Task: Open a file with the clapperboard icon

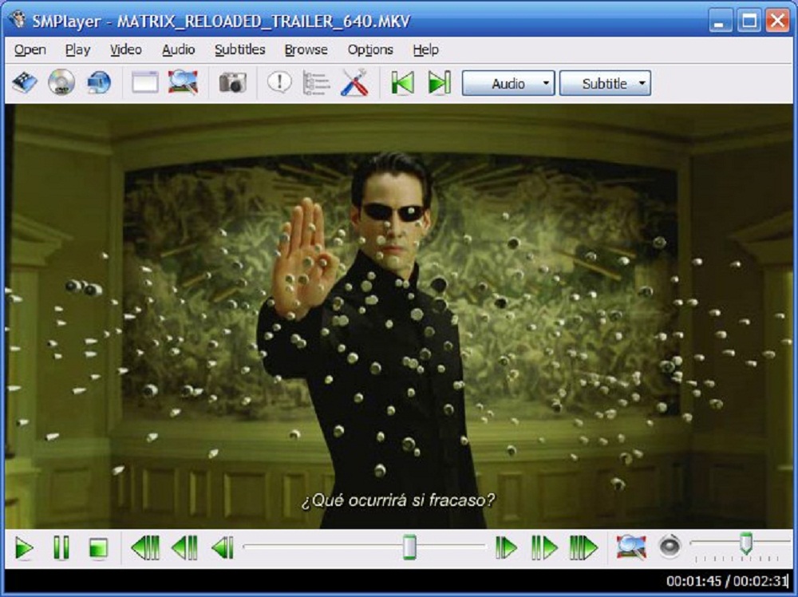Action: tap(25, 82)
